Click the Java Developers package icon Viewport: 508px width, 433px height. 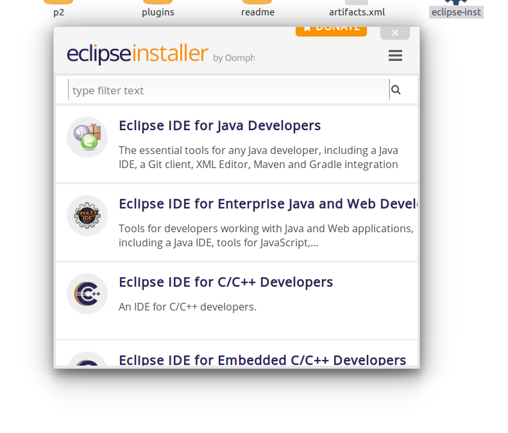click(87, 137)
